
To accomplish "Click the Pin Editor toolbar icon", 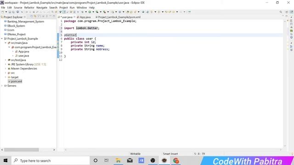I will (189, 12).
